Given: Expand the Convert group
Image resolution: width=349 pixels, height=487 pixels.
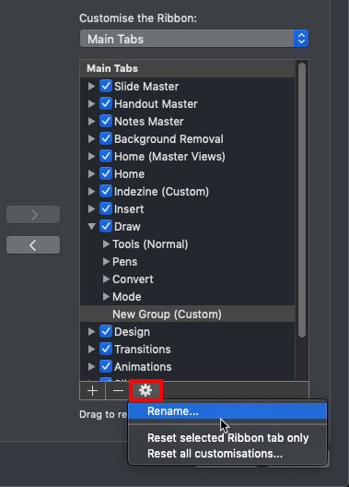Looking at the screenshot, I should coord(106,279).
